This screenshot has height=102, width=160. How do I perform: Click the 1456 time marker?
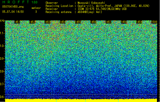tap(93, 22)
